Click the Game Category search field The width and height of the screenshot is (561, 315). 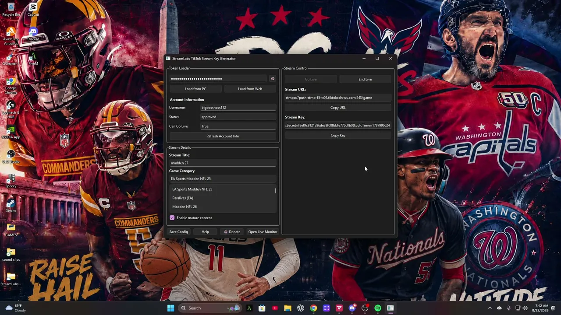(x=223, y=179)
